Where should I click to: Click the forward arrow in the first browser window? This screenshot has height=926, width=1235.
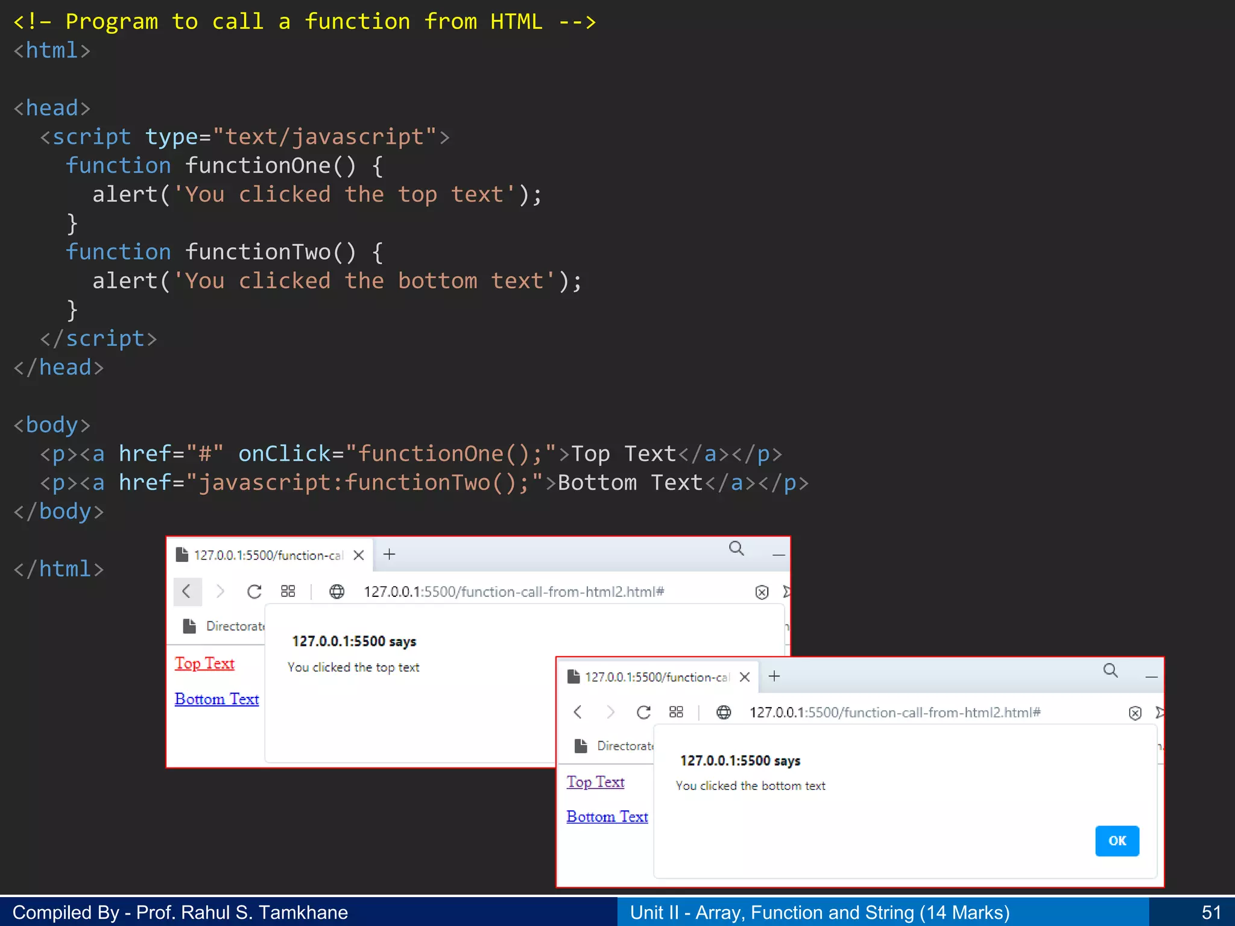[x=220, y=591]
